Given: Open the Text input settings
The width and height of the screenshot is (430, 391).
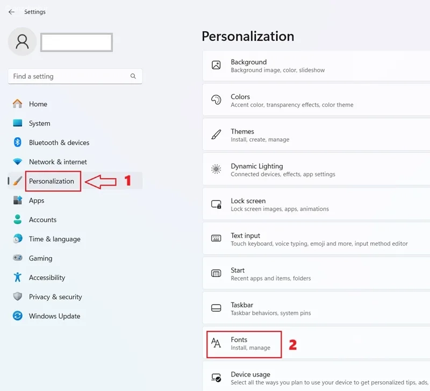Looking at the screenshot, I should click(316, 239).
